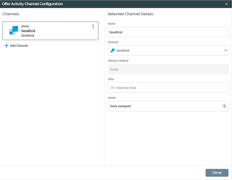Select the bold SendGrid channel card title
Image resolution: width=232 pixels, height=180 pixels.
(x=28, y=31)
